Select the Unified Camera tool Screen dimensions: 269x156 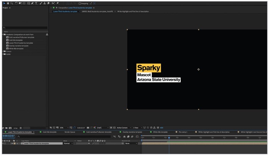point(20,3)
